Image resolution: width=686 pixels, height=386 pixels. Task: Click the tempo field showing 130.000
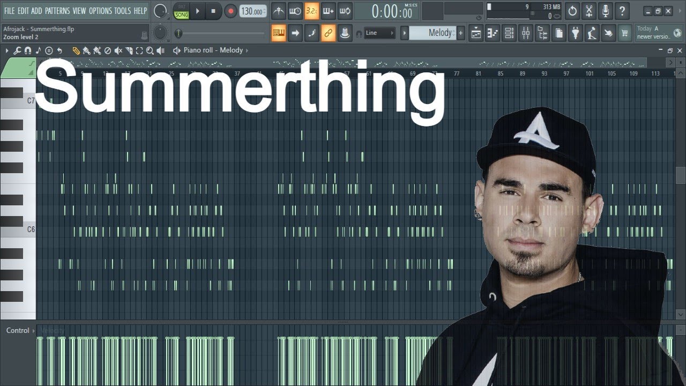pos(253,11)
